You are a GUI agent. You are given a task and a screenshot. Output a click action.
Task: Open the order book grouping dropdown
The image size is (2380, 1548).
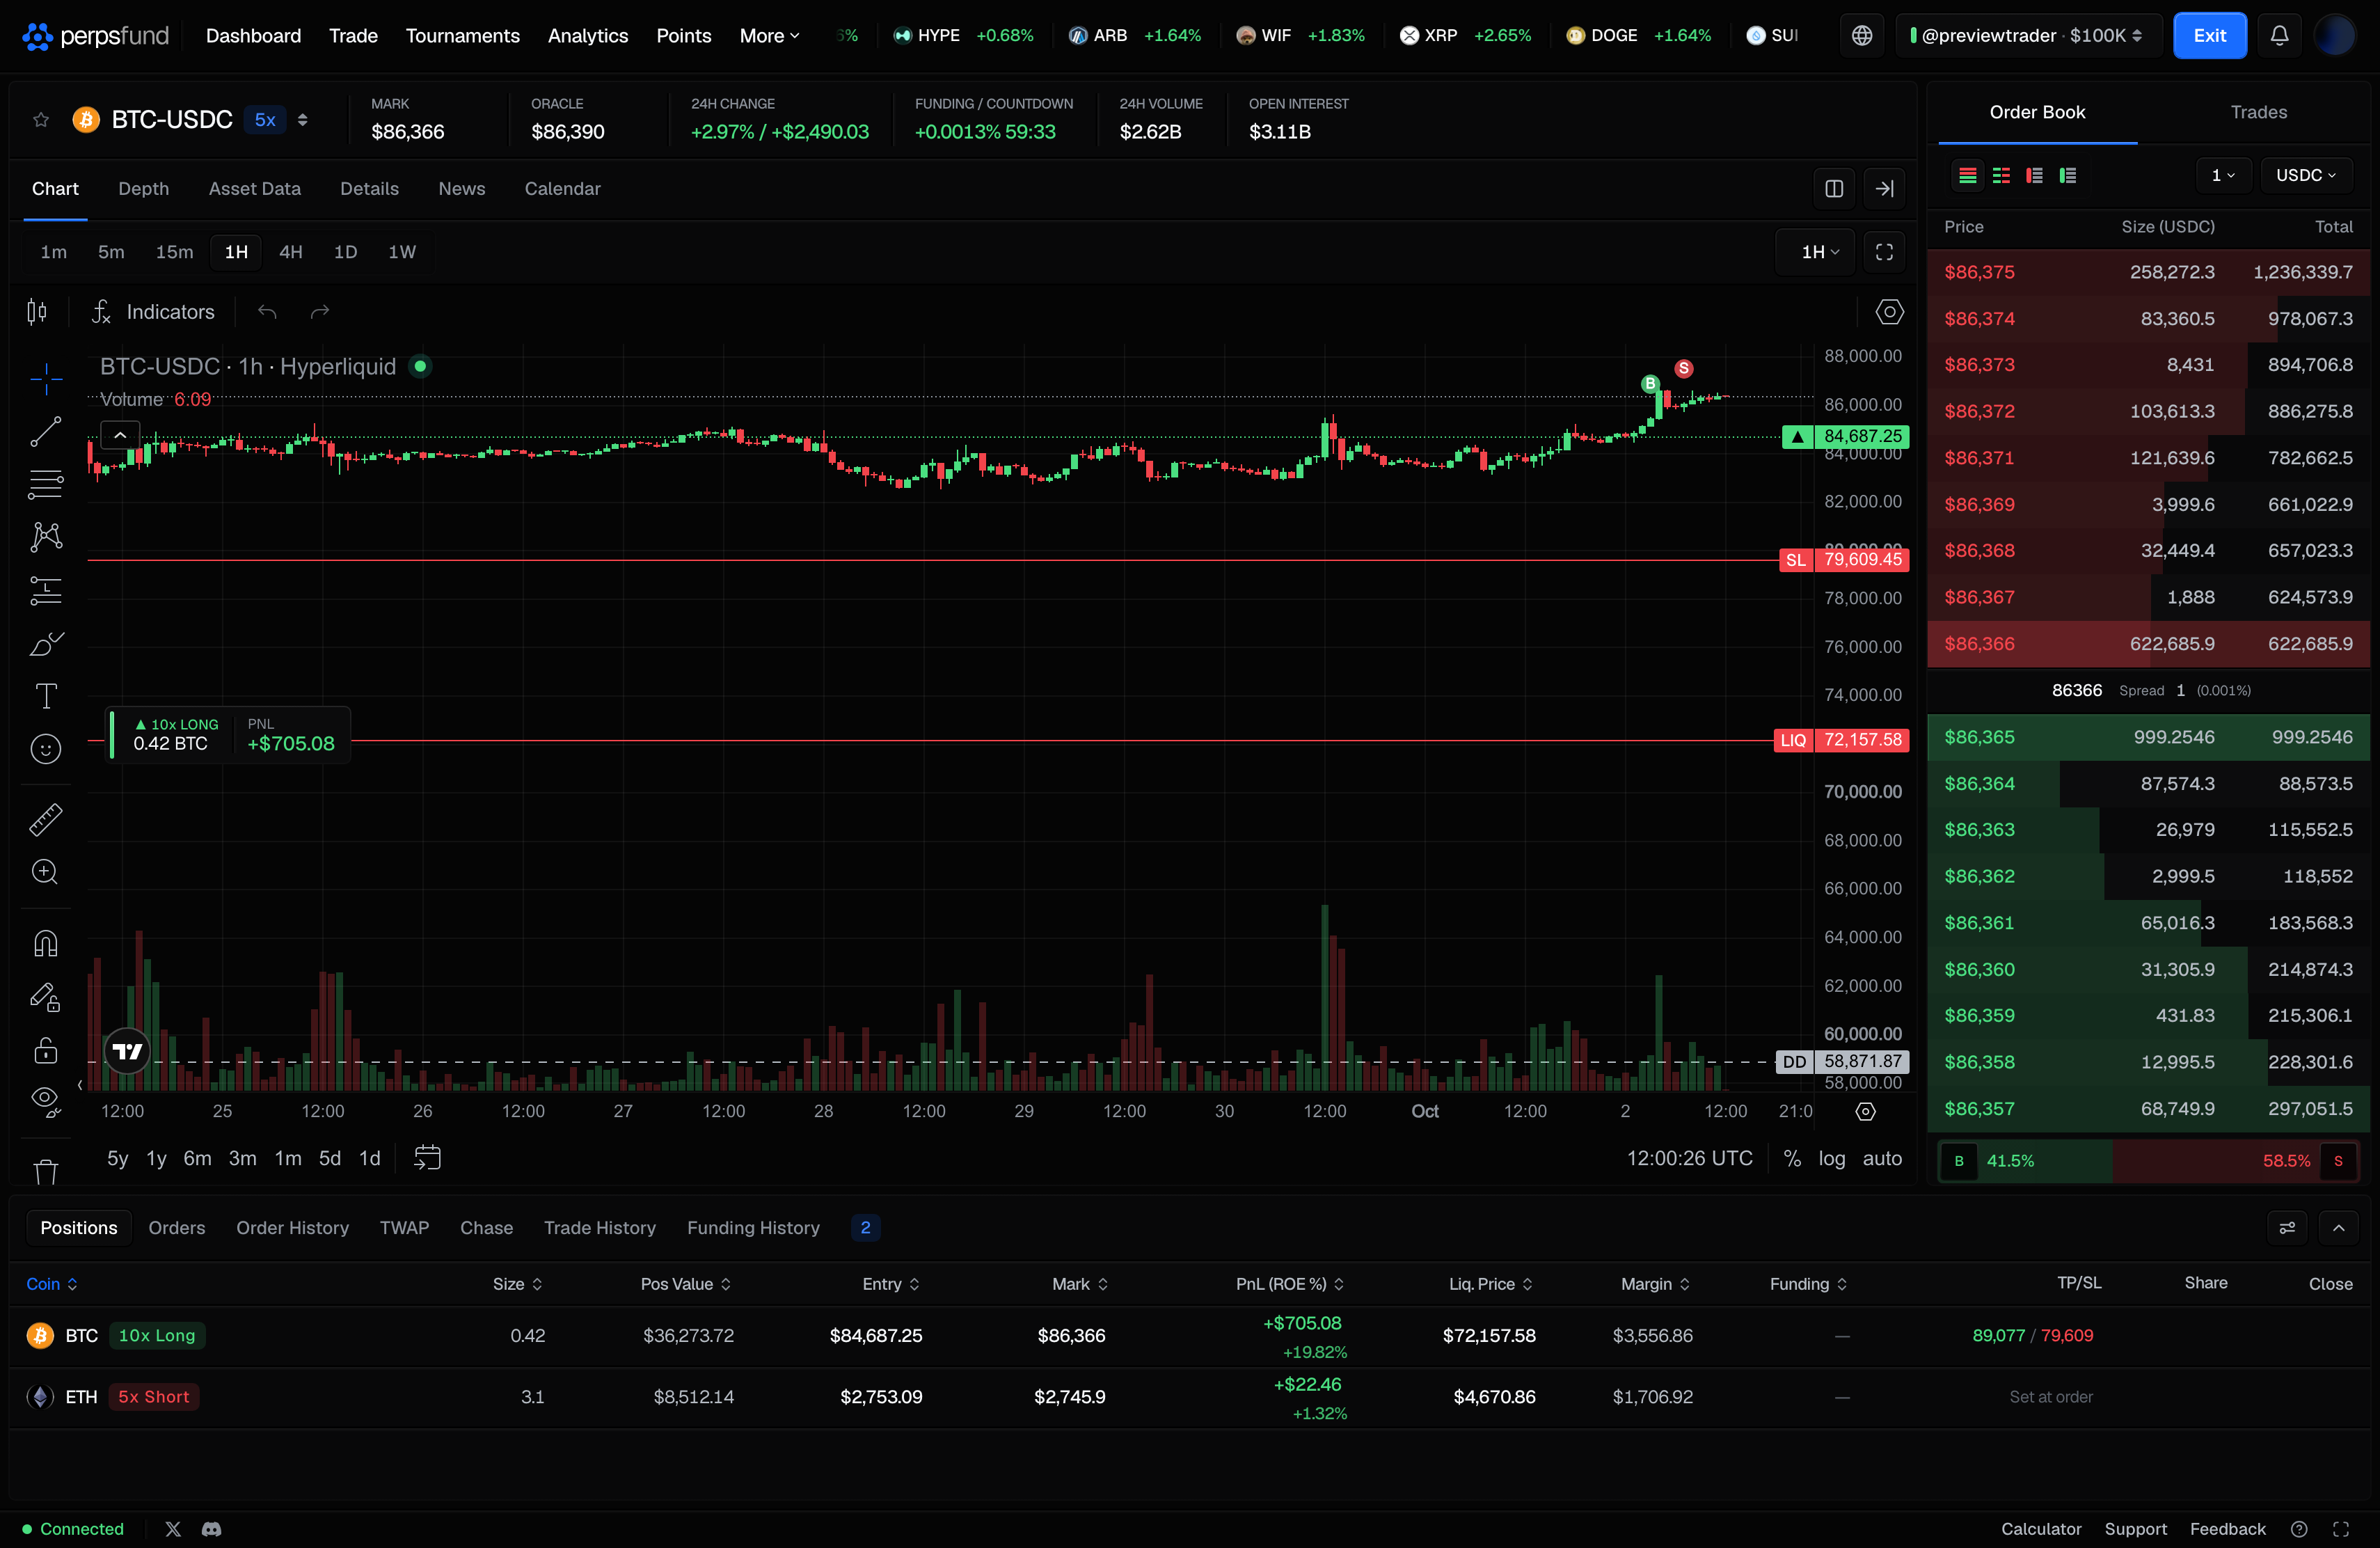(2222, 175)
